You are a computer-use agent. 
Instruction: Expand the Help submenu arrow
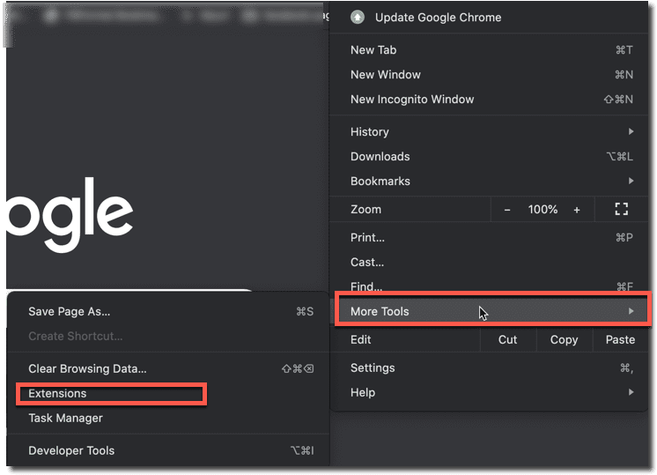[631, 392]
